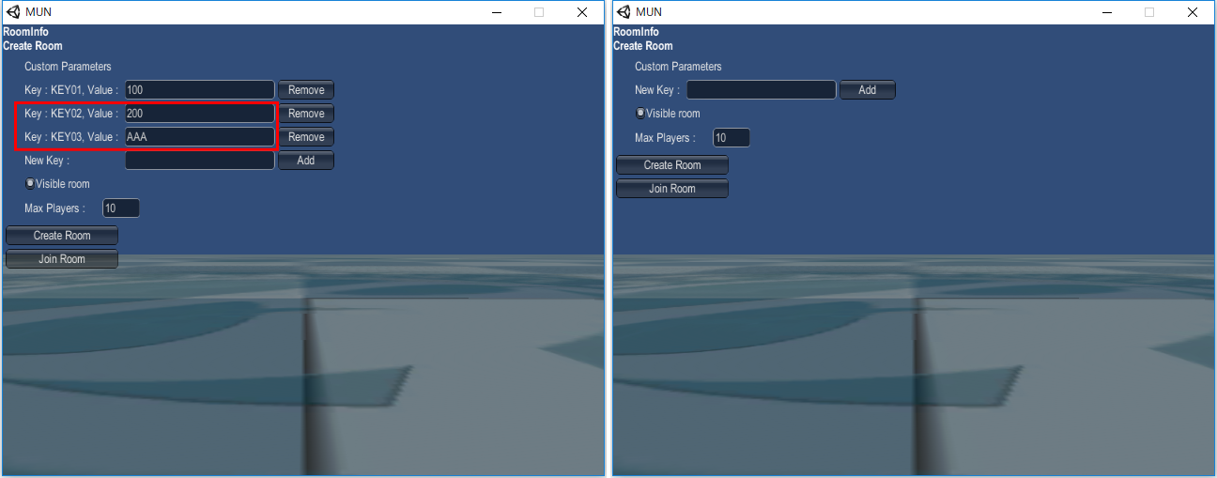Click 'Max Players :' label in left window
Image resolution: width=1217 pixels, height=478 pixels.
tap(54, 208)
